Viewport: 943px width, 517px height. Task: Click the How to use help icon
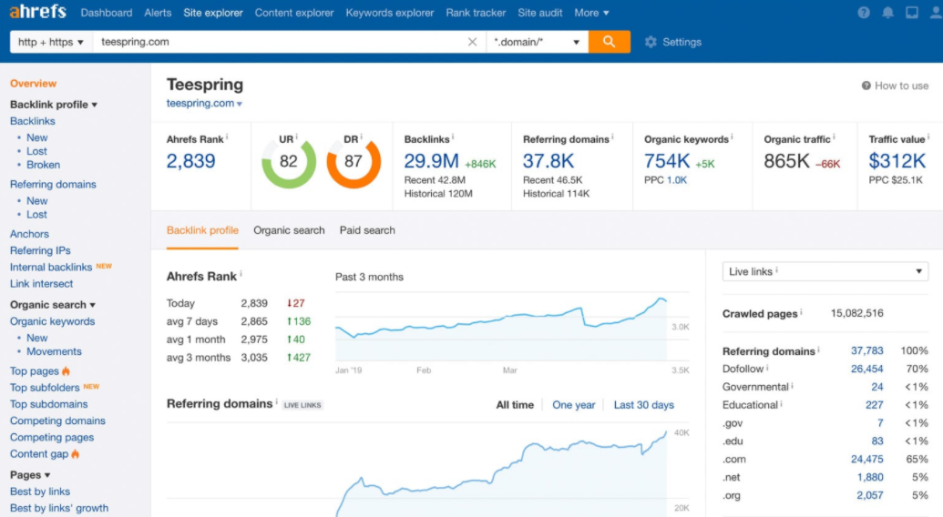click(866, 86)
